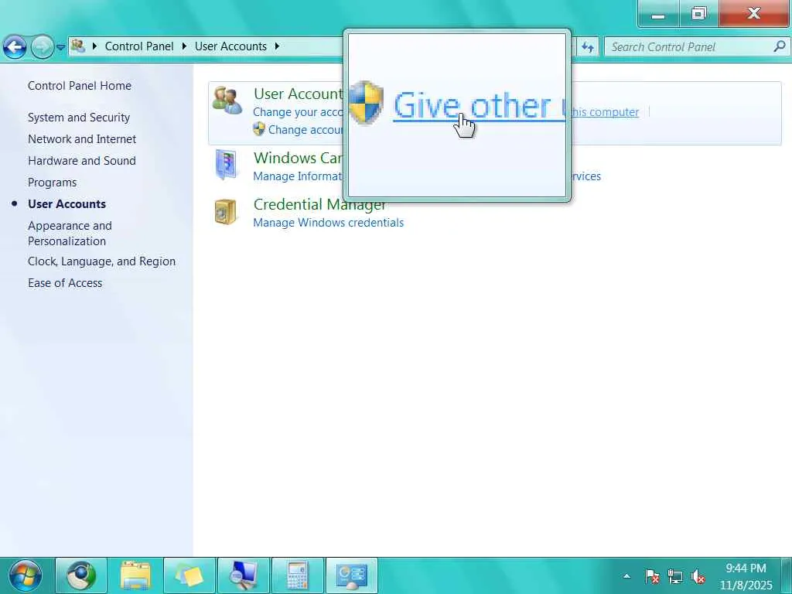This screenshot has height=594, width=792.
Task: Click the magnified Give other users link
Action: [x=479, y=105]
